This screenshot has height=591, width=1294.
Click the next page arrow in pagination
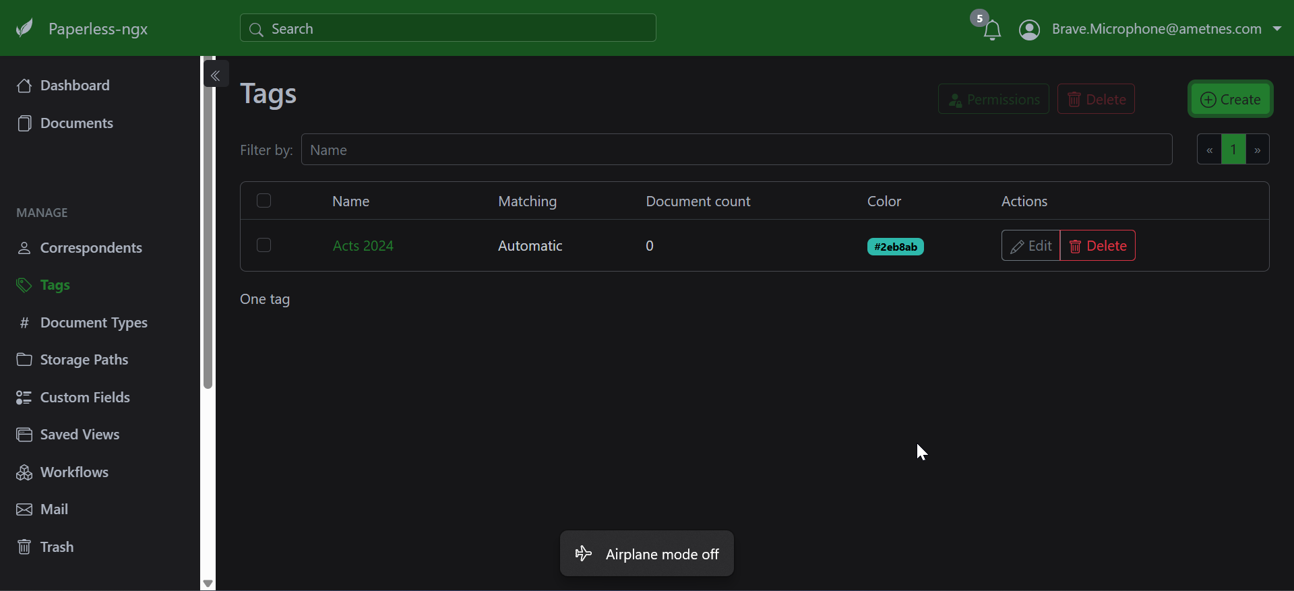tap(1257, 150)
